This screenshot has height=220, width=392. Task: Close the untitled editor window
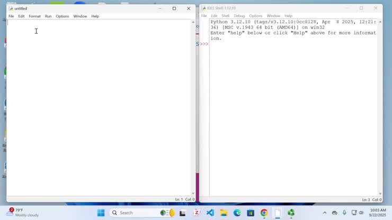click(x=189, y=8)
